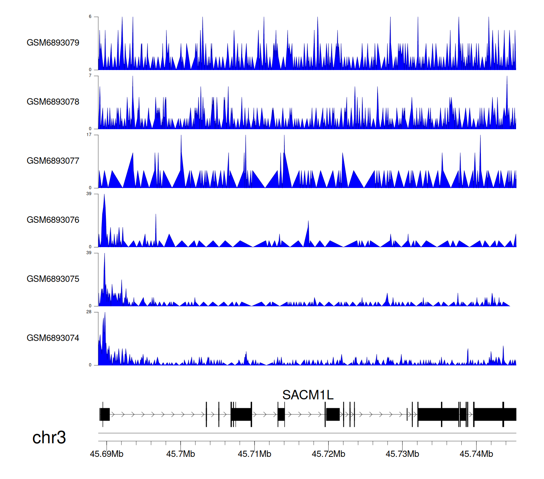Select the GSM6893076 track label
Viewport: 544px width, 479px height.
click(53, 220)
